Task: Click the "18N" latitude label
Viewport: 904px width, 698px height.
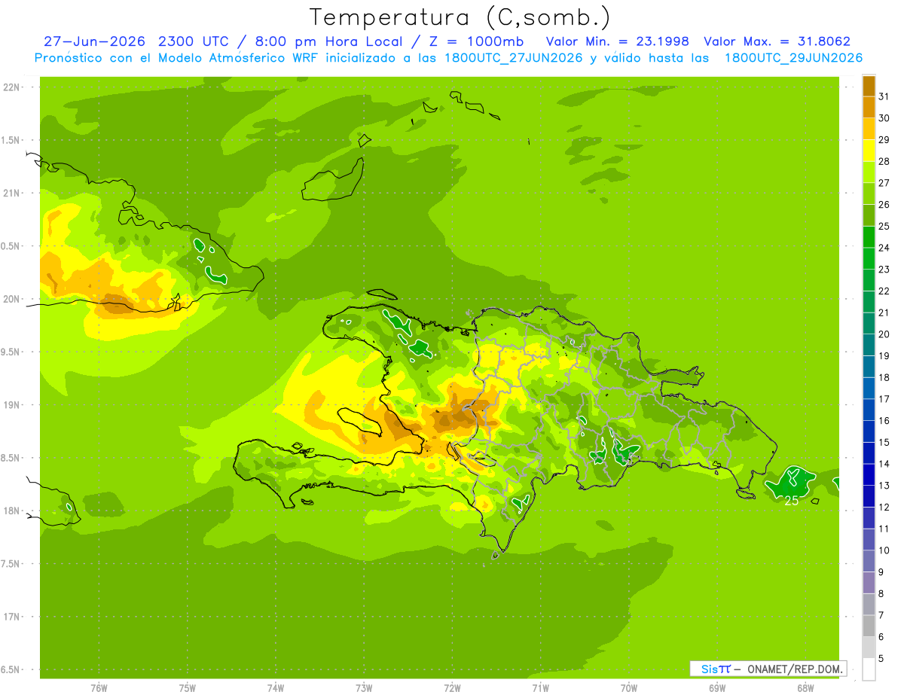Action: [x=11, y=511]
